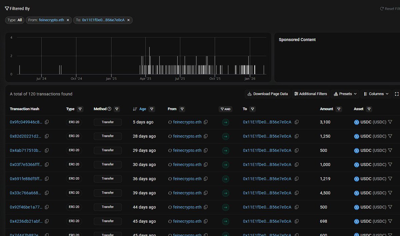This screenshot has height=236, width=400.
Task: Copy transaction hash 0x82d20221d2
Action: [x=47, y=136]
